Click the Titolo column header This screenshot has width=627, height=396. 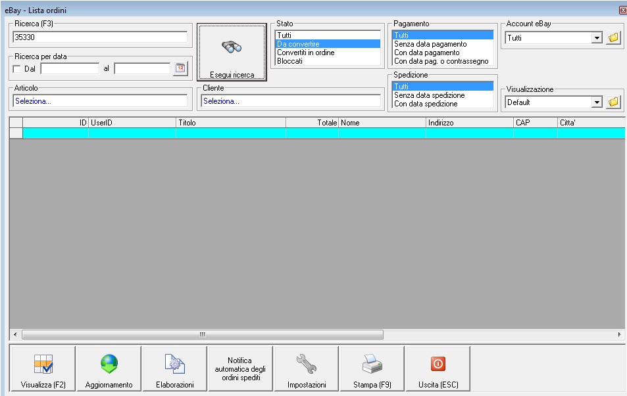231,123
